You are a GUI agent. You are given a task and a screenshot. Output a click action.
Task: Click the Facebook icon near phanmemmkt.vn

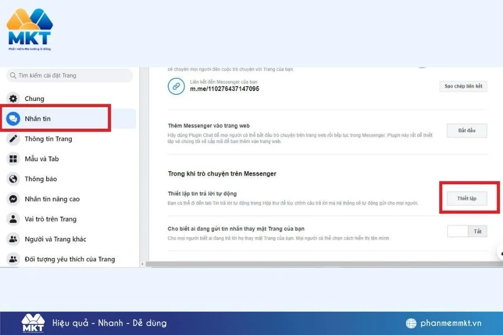[x=412, y=322]
